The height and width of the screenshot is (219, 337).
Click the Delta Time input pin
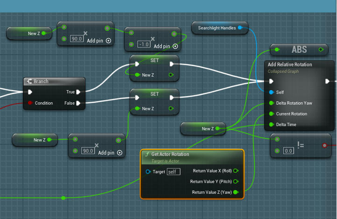coord(272,125)
